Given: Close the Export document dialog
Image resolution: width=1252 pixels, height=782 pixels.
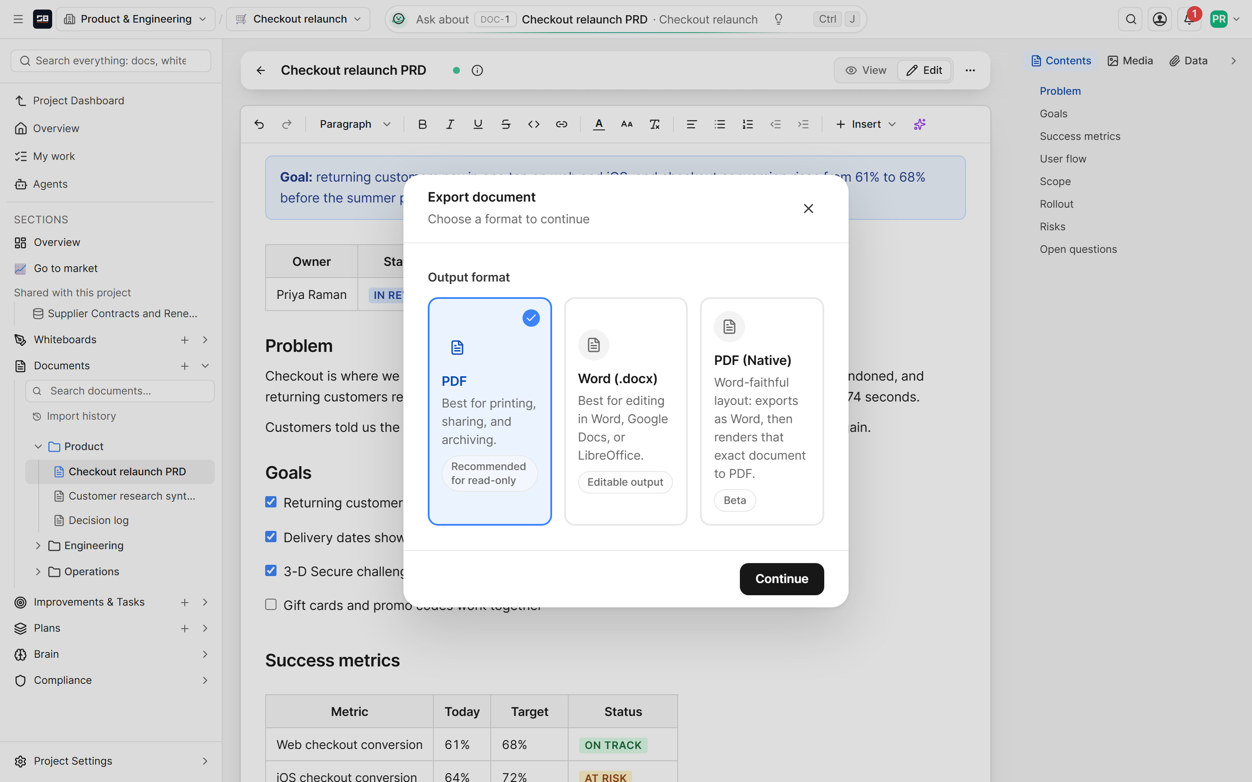Looking at the screenshot, I should click(x=808, y=209).
